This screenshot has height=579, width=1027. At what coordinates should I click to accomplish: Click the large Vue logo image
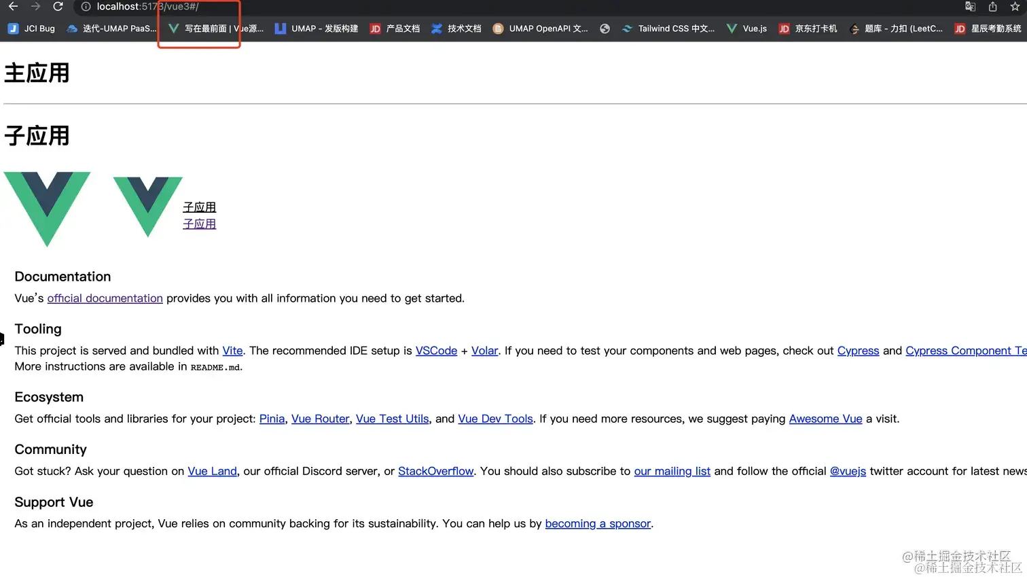tap(47, 209)
